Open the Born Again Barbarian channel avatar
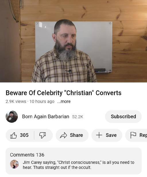 [12, 117]
